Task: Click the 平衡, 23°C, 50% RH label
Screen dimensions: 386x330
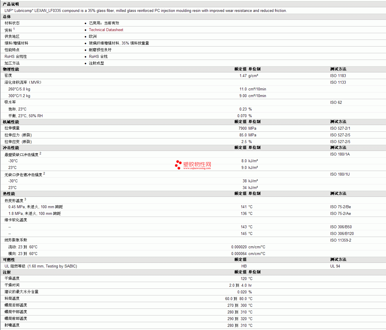Action: [26, 116]
